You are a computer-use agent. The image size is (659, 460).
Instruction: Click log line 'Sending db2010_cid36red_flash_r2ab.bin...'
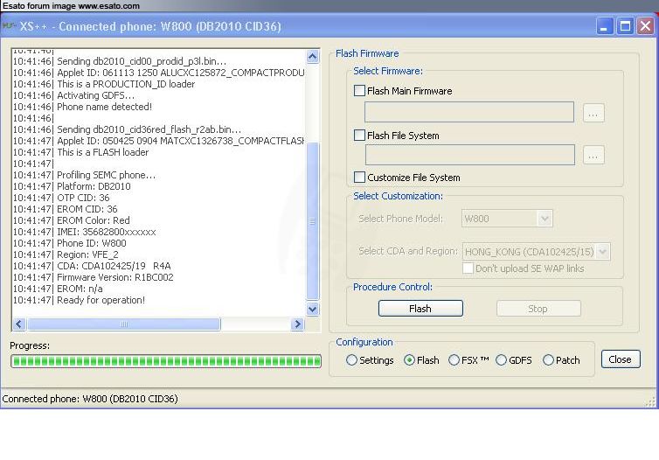149,129
